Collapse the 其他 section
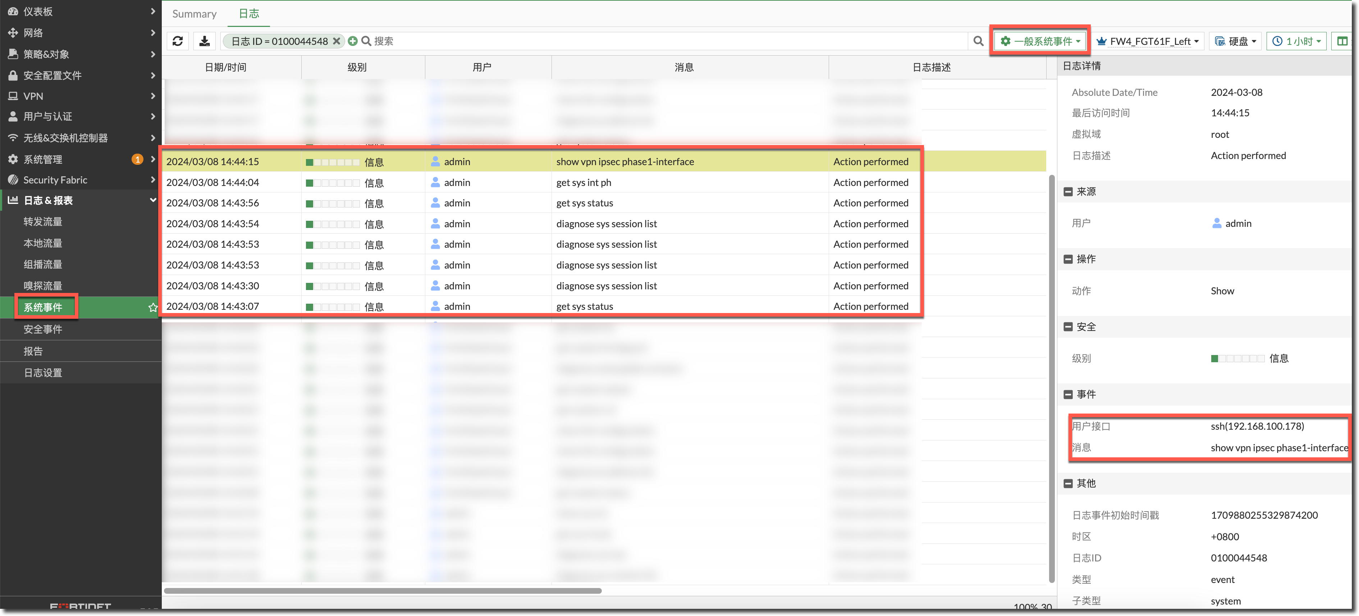Image resolution: width=1359 pixels, height=616 pixels. [x=1068, y=483]
